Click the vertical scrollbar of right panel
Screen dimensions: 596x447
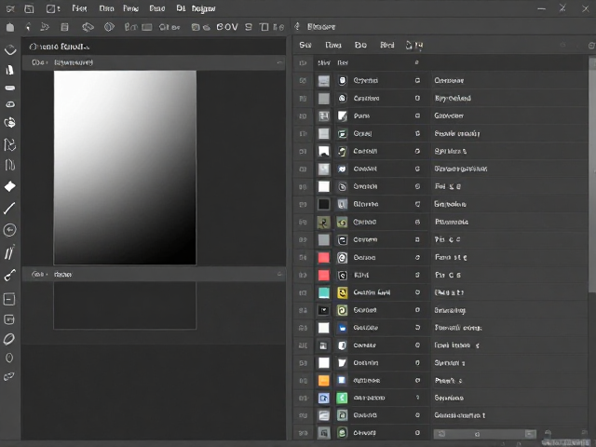592,175
